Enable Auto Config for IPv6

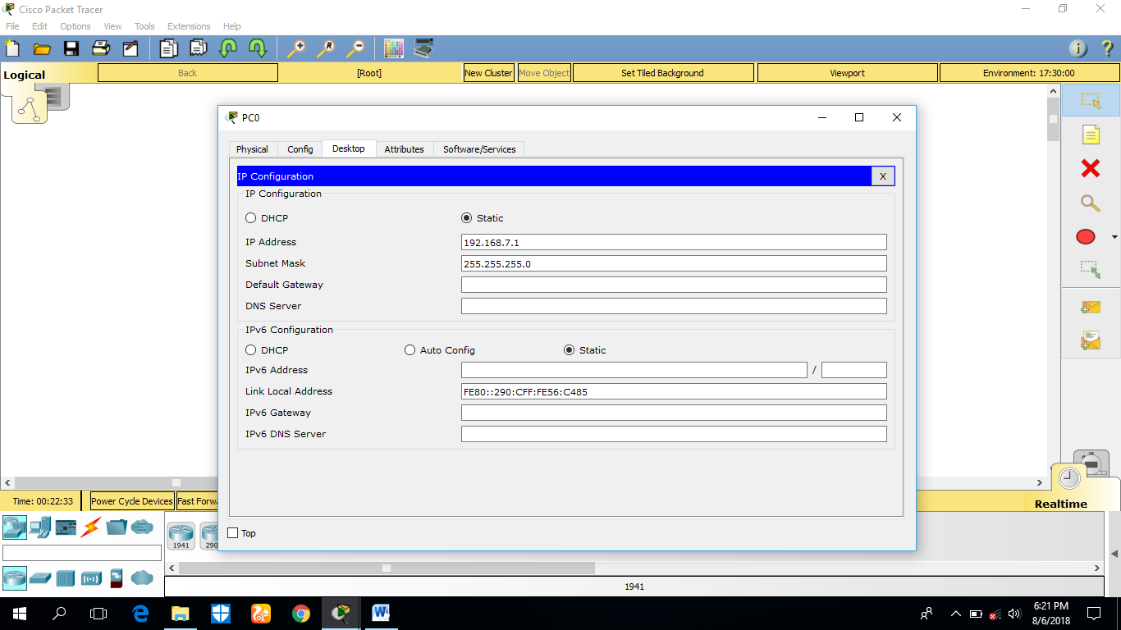410,349
